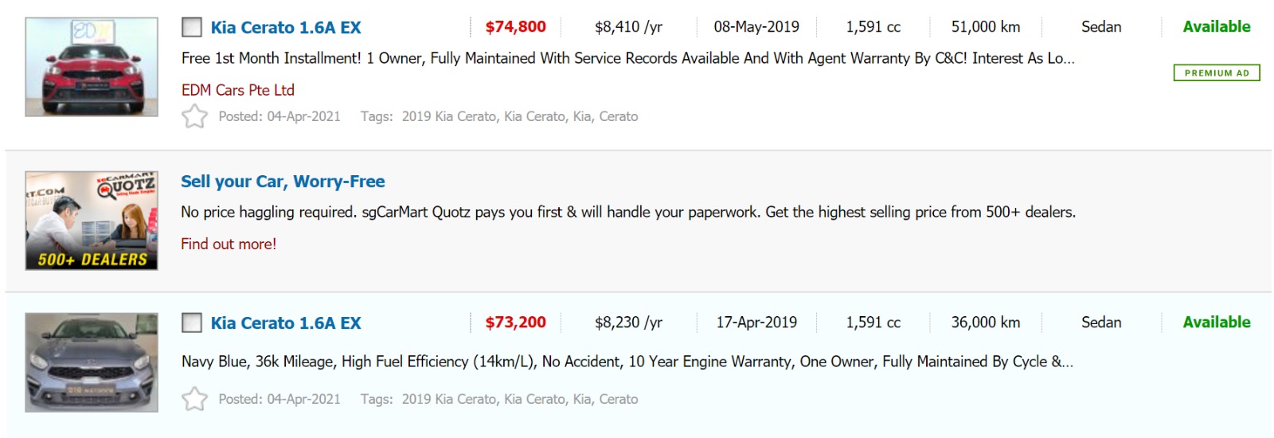The image size is (1274, 438).
Task: Click the standalone 'Kia' tag on the $73,200 listing
Action: click(582, 399)
